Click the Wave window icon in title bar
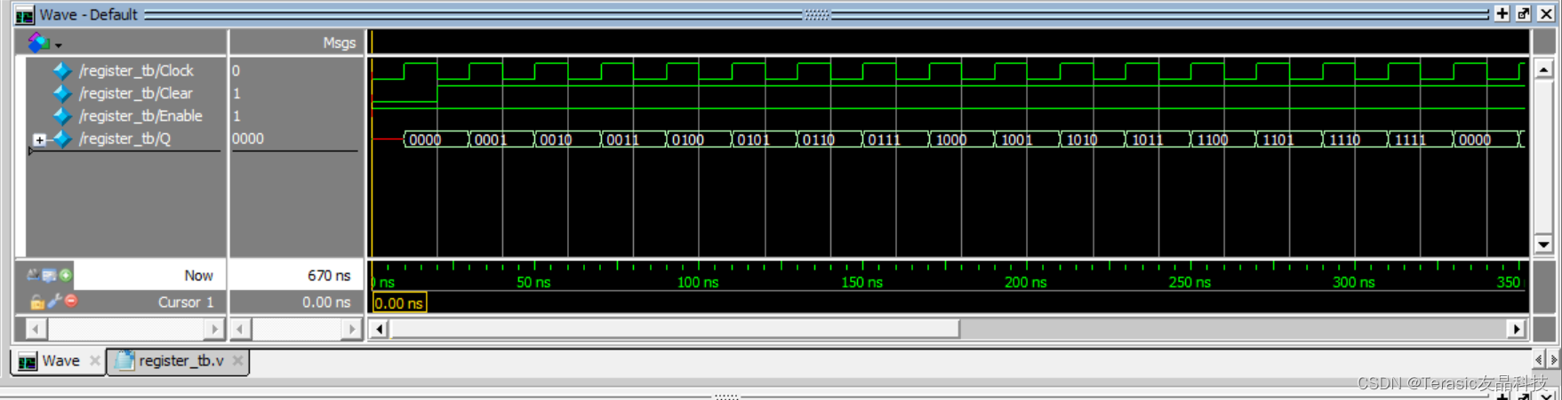Viewport: 1562px width, 400px height. click(x=24, y=14)
